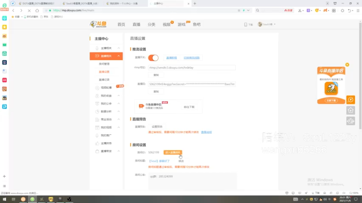The height and width of the screenshot is (203, 362).
Task: Expand the 我的视频 sidebar section
Action: click(119, 127)
